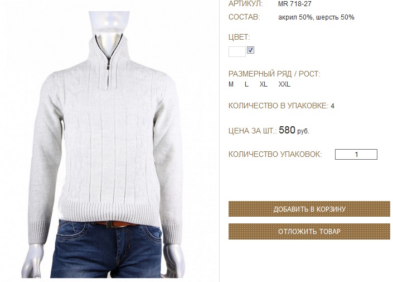
Task: Click the ОТЛОЖИТЬ ТОВАР button
Action: [309, 231]
